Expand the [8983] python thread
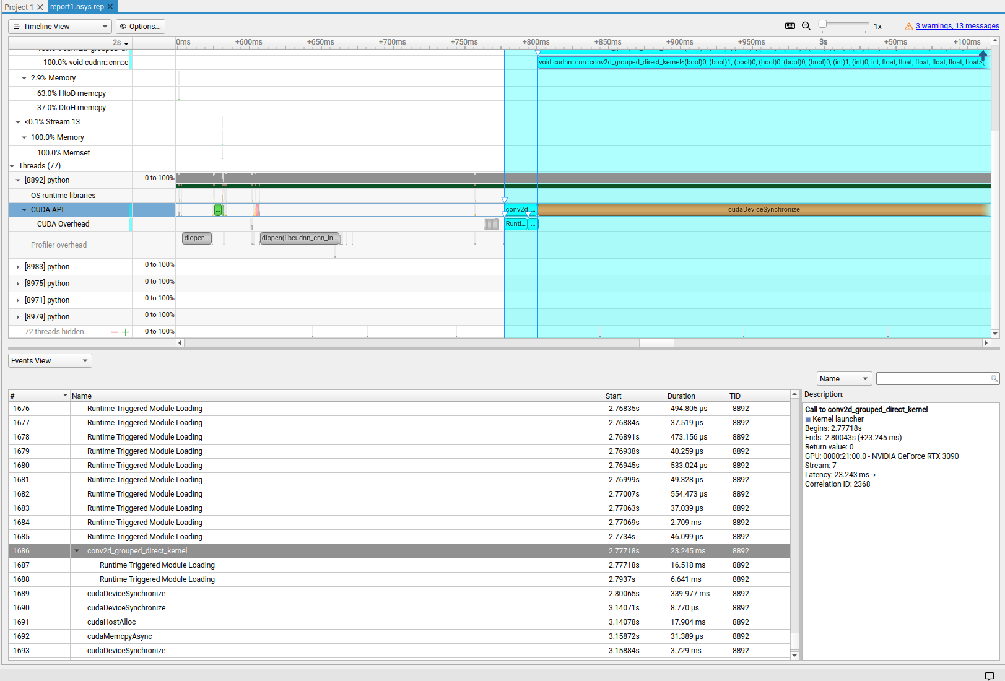This screenshot has width=1005, height=681. click(18, 267)
